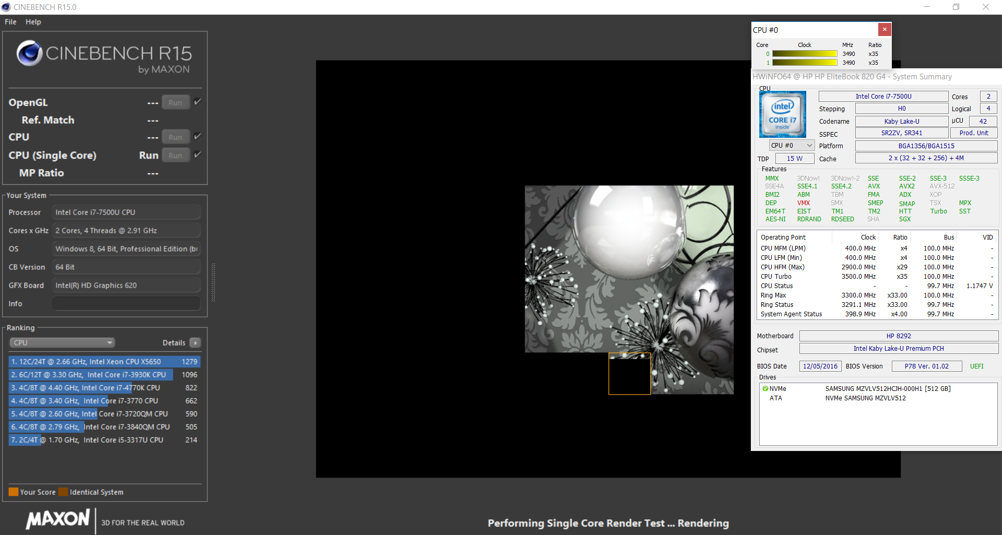Toggle the CPU Single Core checkbox
Screen dimensions: 1002x535
(197, 154)
